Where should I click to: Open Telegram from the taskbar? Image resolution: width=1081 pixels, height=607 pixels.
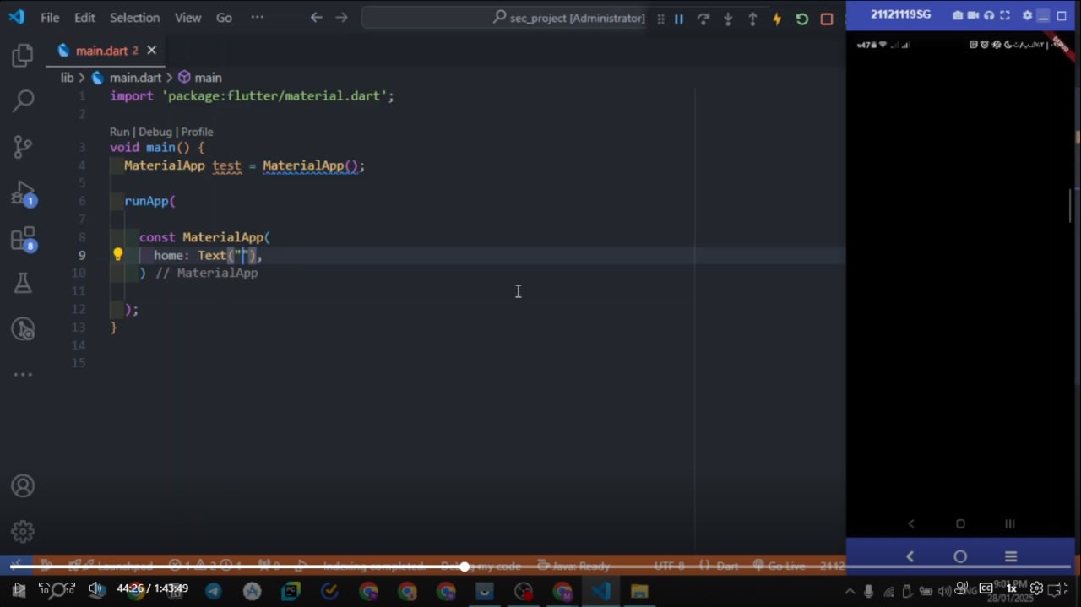coord(213,592)
